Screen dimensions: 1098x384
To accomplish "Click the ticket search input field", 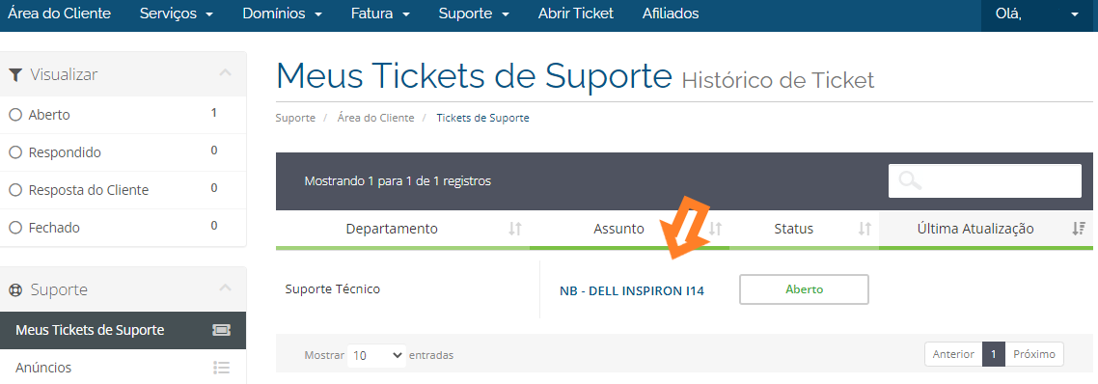I will tap(985, 180).
